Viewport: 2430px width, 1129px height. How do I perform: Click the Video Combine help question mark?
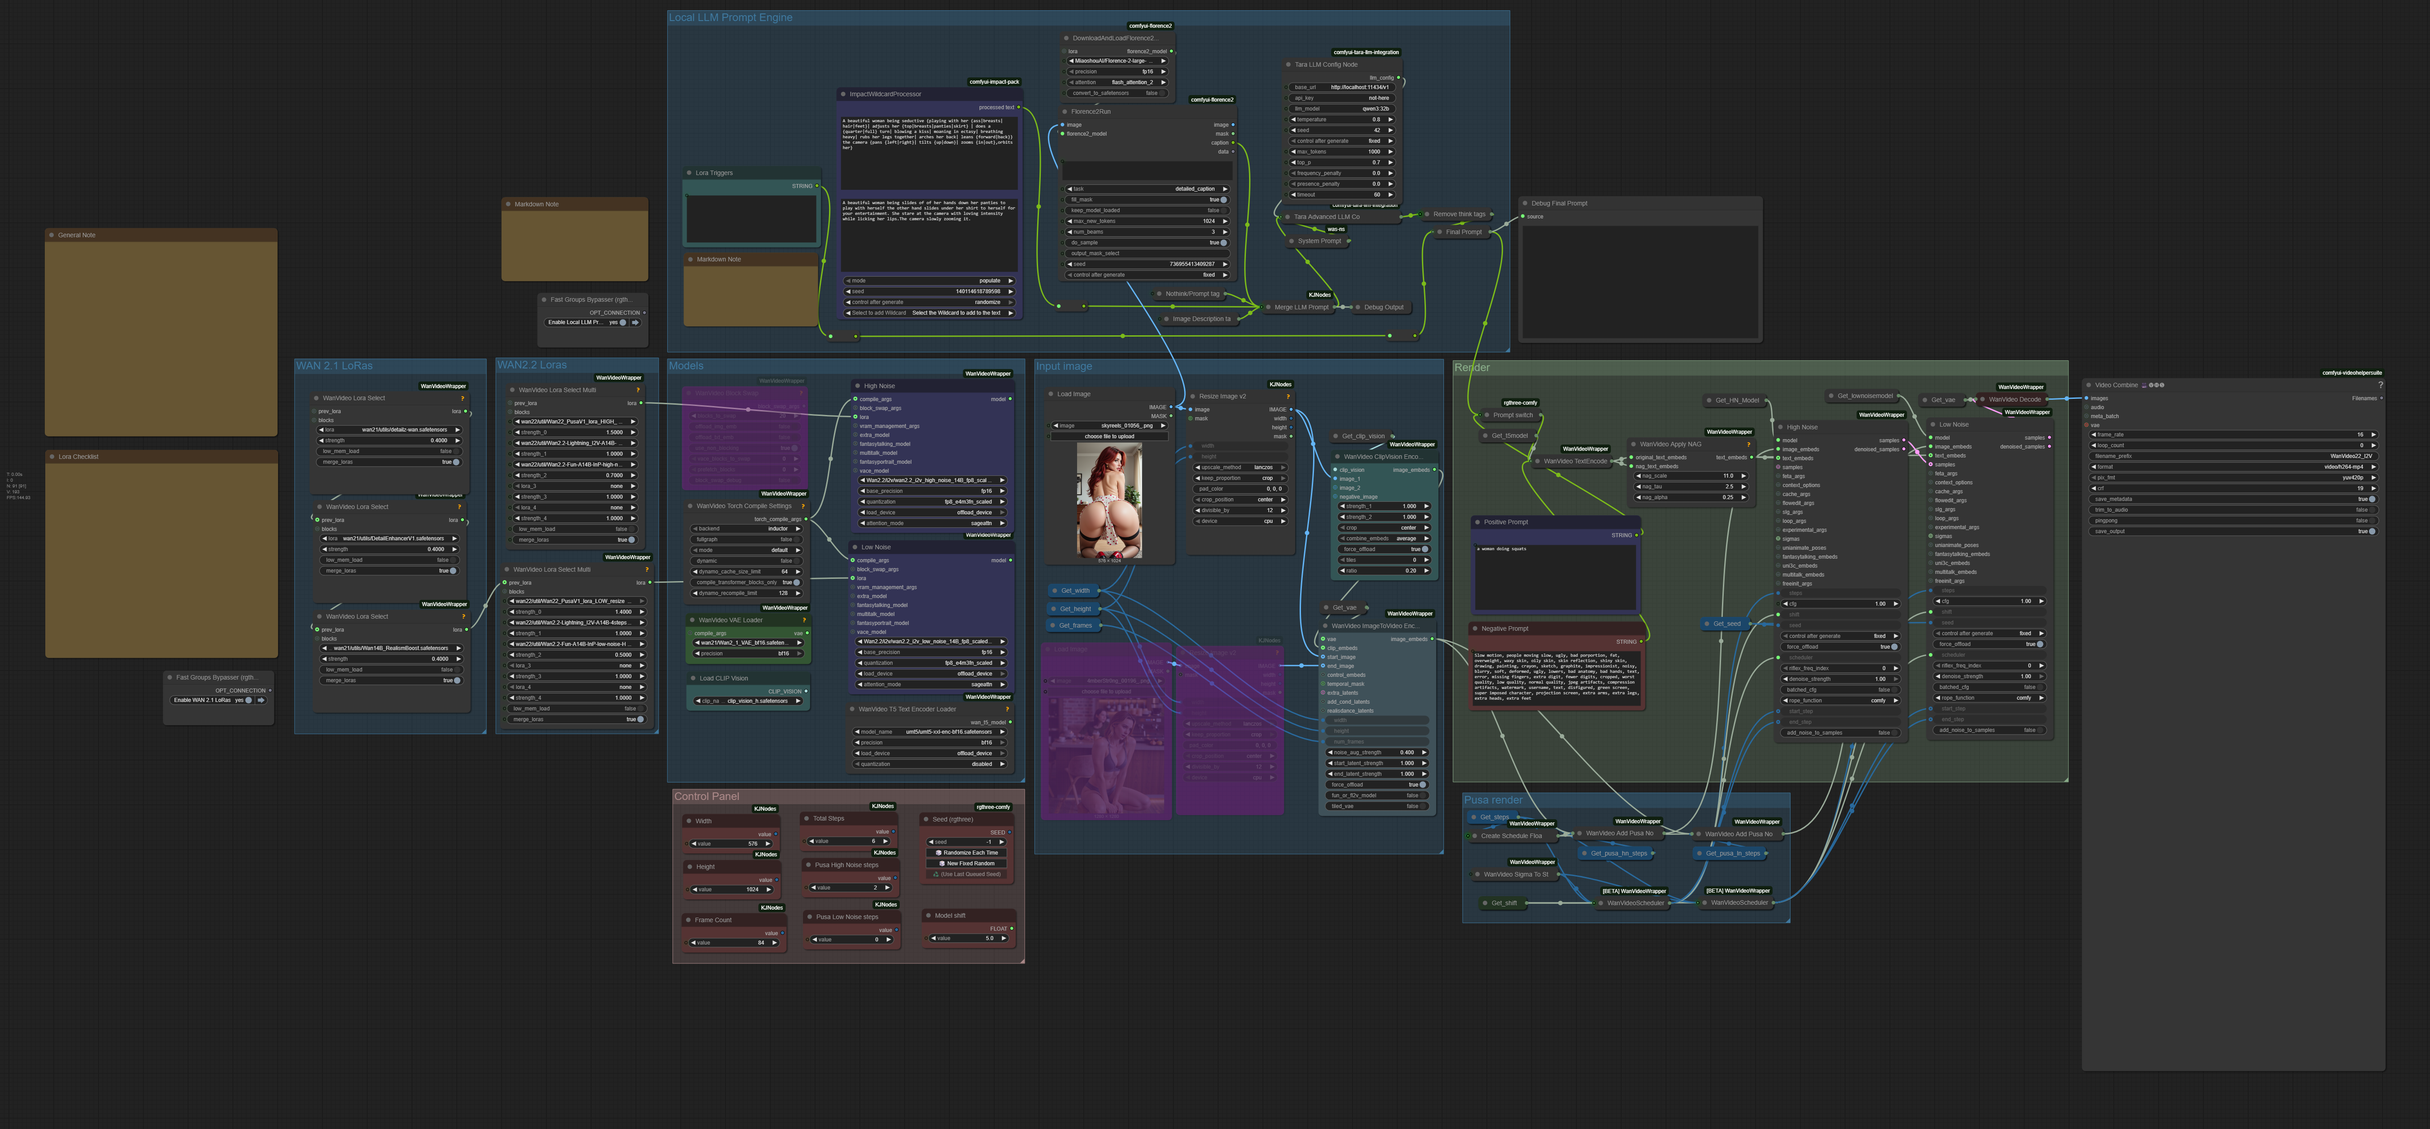2380,385
